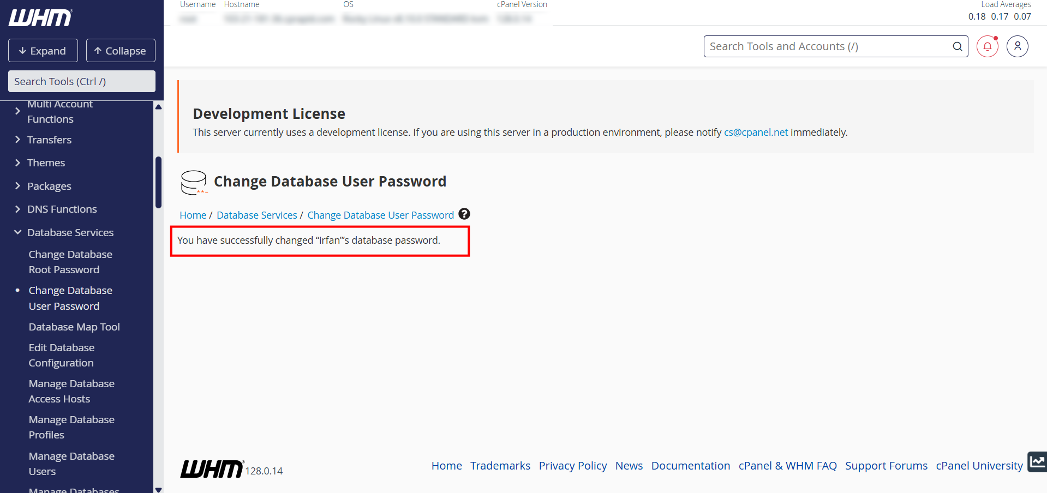Viewport: 1047px width, 493px height.
Task: Open the help question mark icon
Action: [x=464, y=214]
